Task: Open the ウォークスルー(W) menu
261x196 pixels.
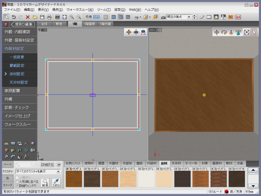Action: 80,9
